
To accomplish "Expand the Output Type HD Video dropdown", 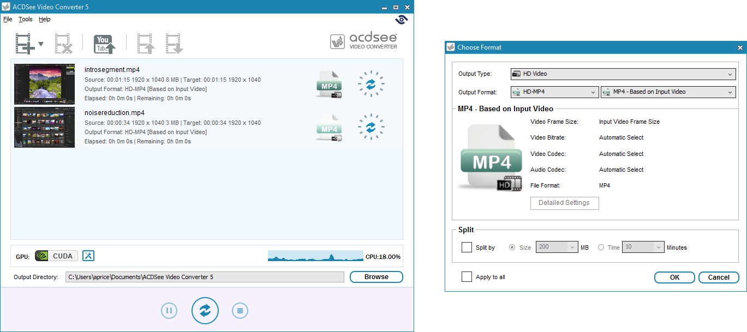I will pyautogui.click(x=623, y=74).
